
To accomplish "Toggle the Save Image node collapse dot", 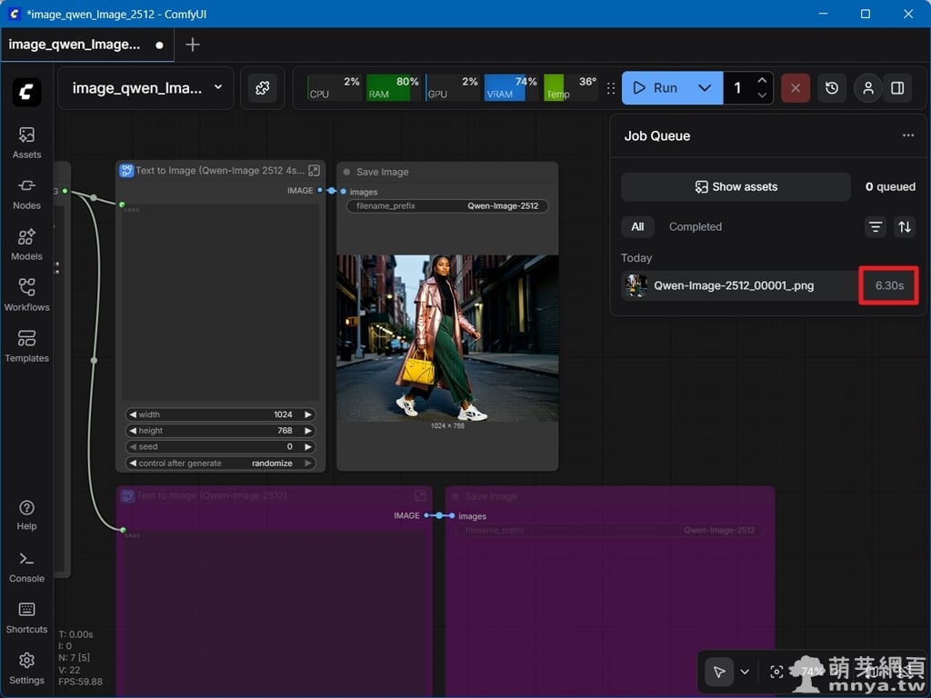I will (346, 172).
